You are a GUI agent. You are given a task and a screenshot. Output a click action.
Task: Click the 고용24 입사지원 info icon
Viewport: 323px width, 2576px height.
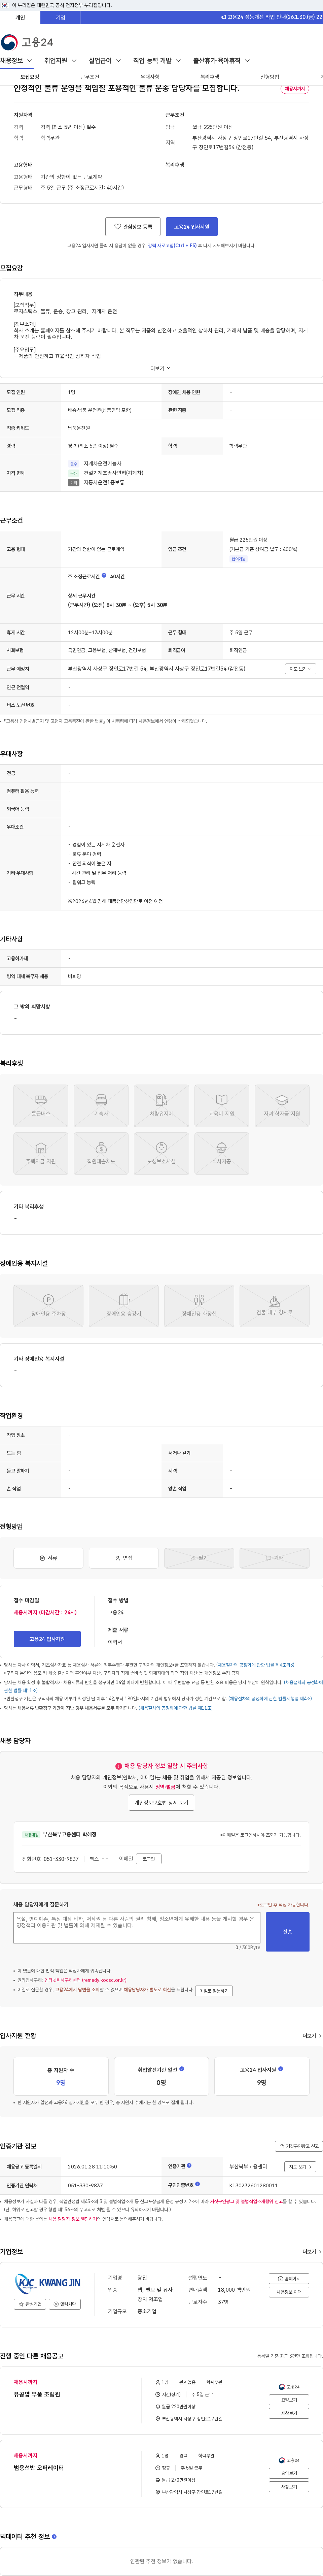click(x=280, y=2069)
